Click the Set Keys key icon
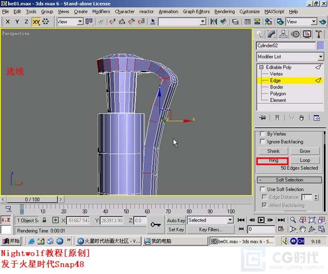This screenshot has width=328, height=274. click(156, 225)
